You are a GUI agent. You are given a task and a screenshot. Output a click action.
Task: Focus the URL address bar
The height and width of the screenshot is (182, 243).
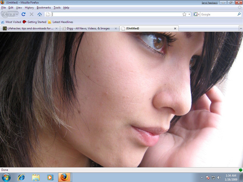click(x=117, y=15)
